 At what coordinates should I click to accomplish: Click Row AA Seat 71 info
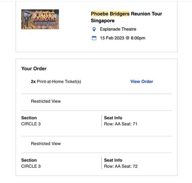[x=121, y=124]
